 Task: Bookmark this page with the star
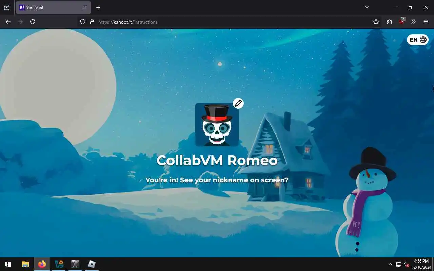[376, 22]
